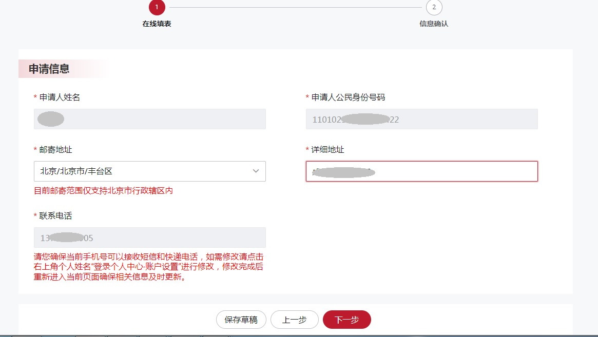Click the 联系电话 phone number field

click(149, 238)
